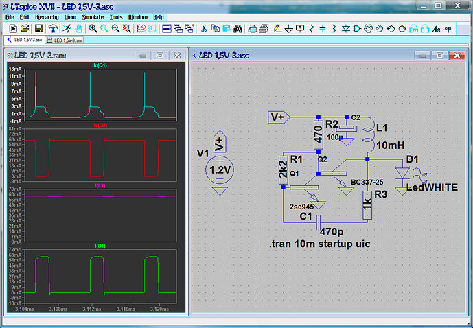Run the simulation with running-man icon

[x=67, y=29]
